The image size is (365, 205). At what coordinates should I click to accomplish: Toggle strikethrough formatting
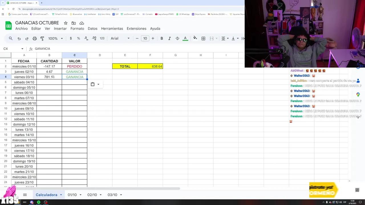[177, 38]
